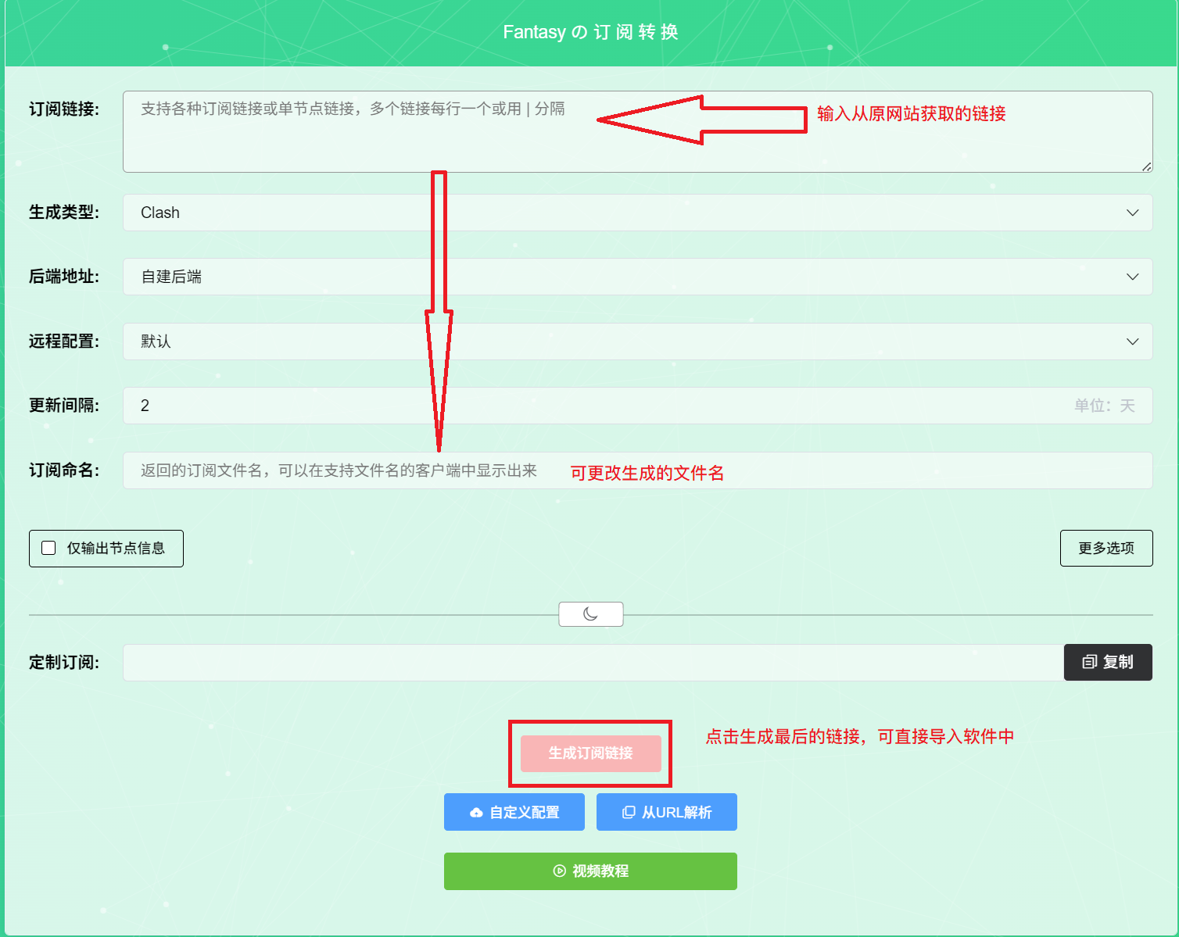Click the play icon on 视频教程
Viewport: 1179px width, 937px height.
[560, 871]
